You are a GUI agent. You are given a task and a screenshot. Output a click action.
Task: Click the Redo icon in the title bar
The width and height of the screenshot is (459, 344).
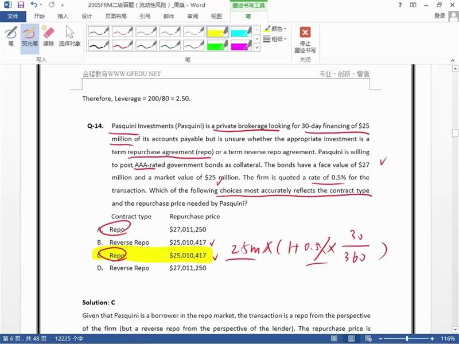pyautogui.click(x=52, y=5)
